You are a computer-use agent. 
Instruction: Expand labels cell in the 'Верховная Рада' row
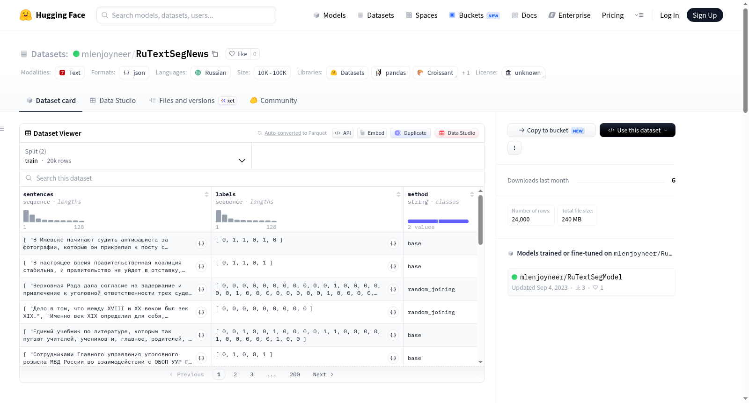[x=393, y=289]
